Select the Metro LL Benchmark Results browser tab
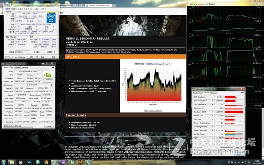This screenshot has width=264, height=165. tap(99, 5)
